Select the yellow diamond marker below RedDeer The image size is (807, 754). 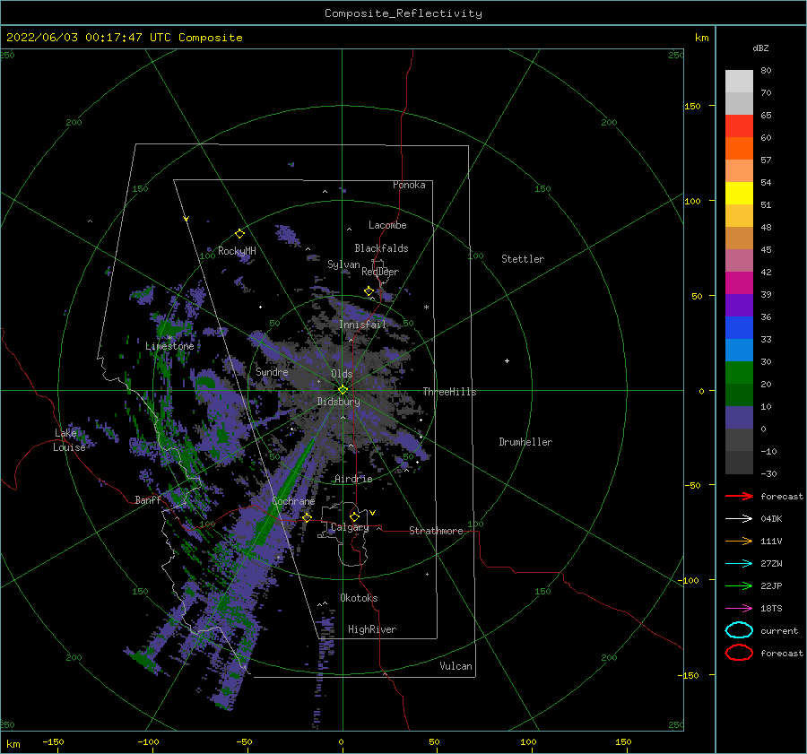(369, 291)
